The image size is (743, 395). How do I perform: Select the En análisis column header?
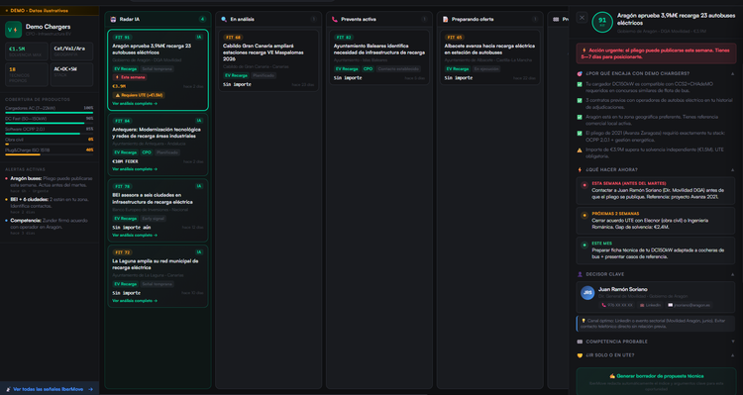coord(268,20)
